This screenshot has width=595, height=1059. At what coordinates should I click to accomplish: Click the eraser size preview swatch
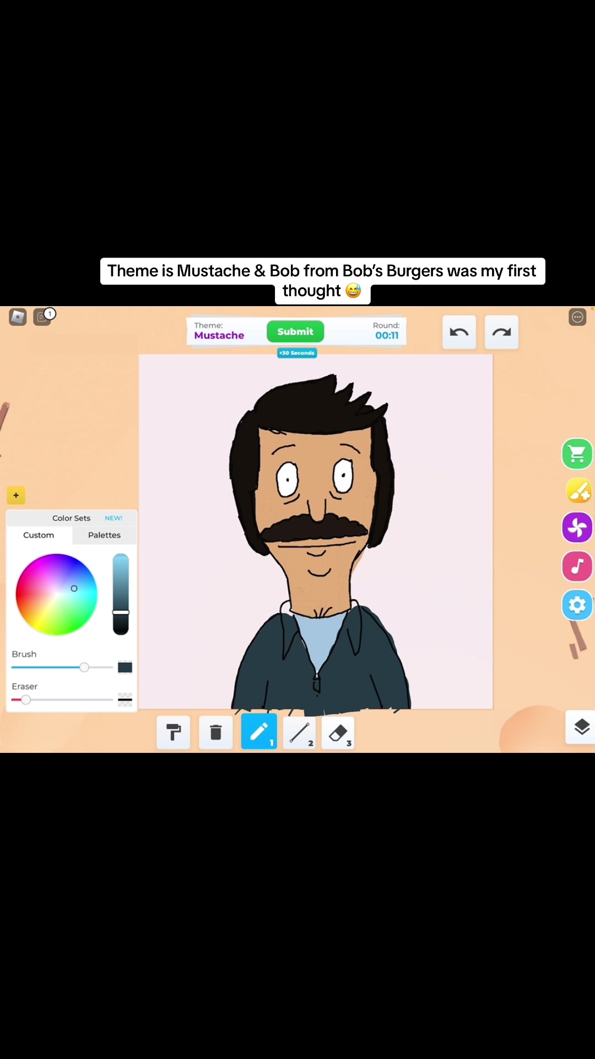coord(125,700)
